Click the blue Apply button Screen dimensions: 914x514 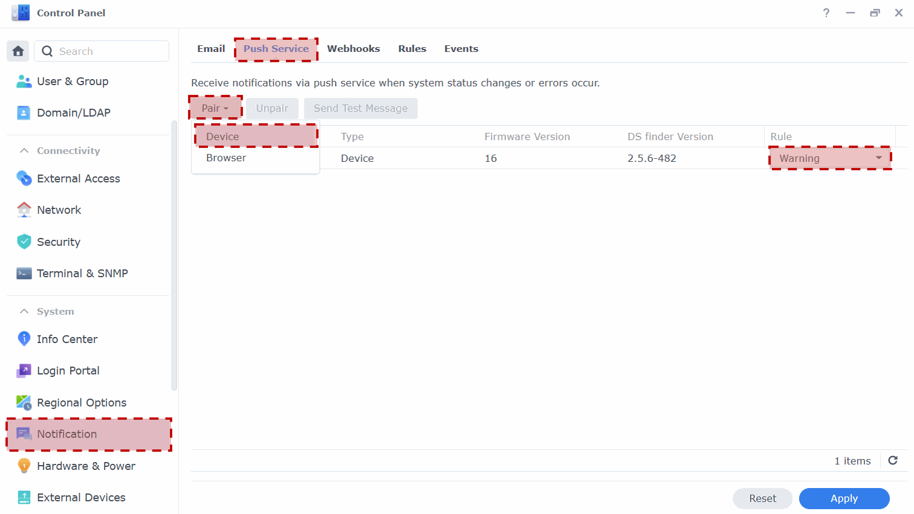(x=844, y=498)
